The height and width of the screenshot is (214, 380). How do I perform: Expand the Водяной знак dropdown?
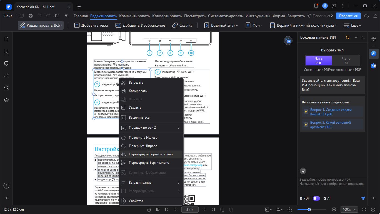pyautogui.click(x=221, y=25)
